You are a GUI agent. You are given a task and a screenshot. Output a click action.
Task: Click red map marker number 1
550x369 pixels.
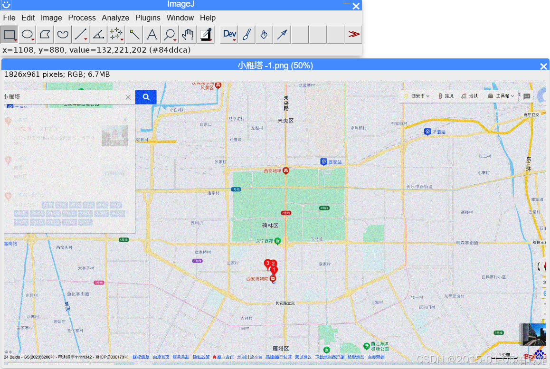pos(274,270)
